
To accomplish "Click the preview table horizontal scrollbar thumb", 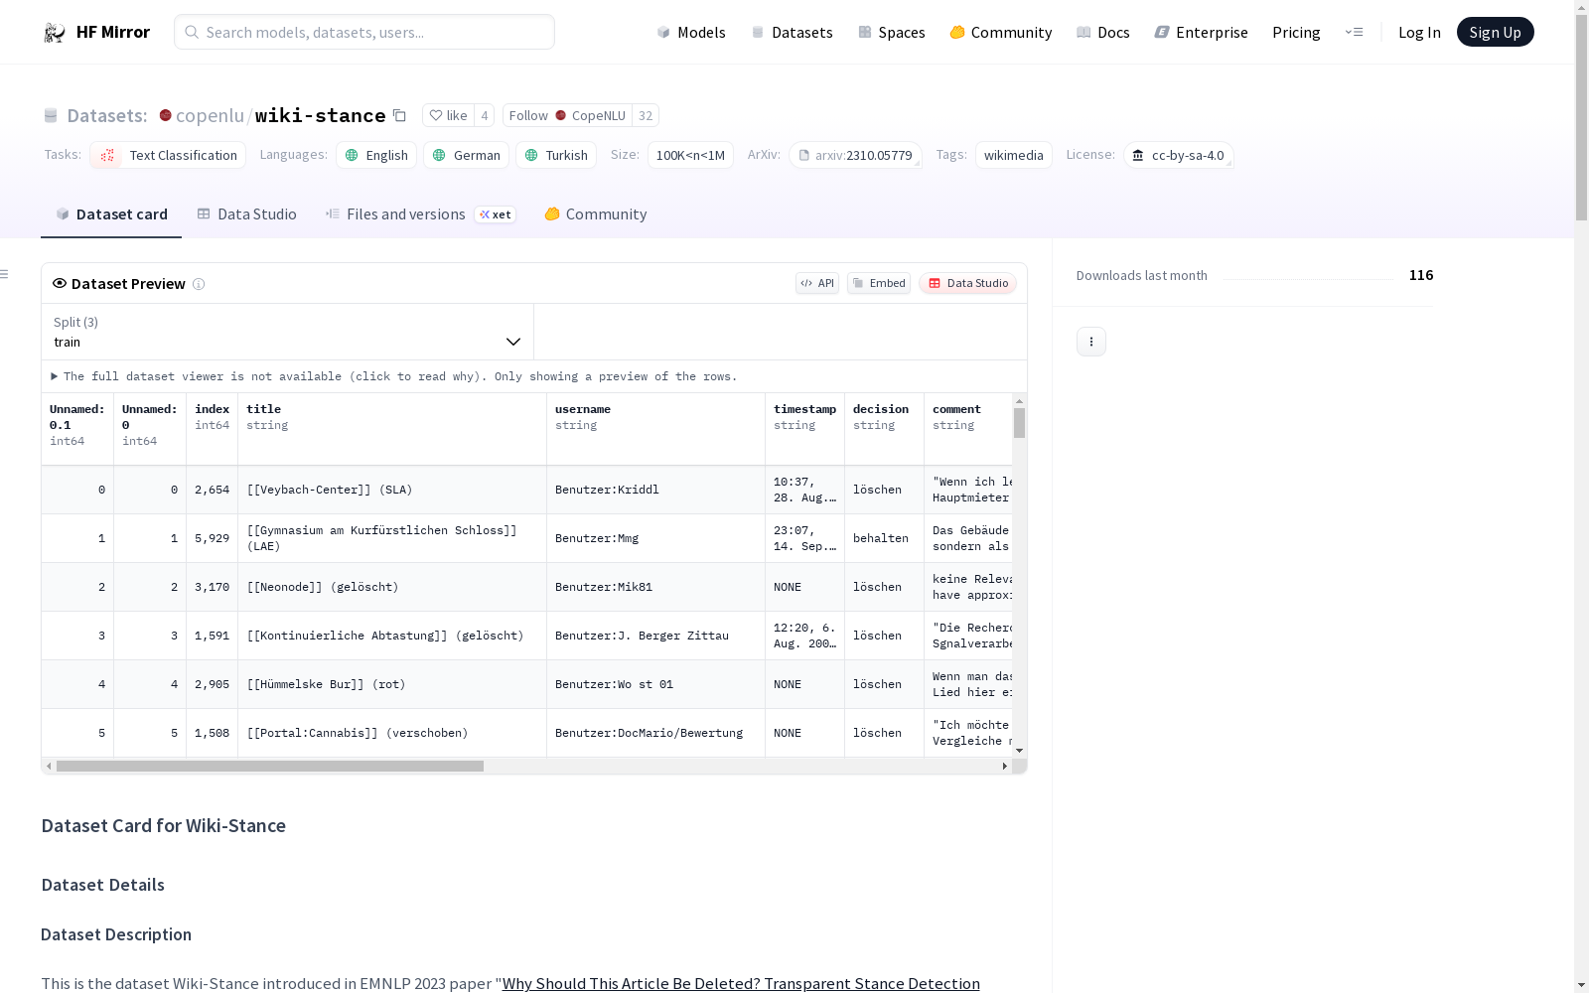I will coord(270,767).
